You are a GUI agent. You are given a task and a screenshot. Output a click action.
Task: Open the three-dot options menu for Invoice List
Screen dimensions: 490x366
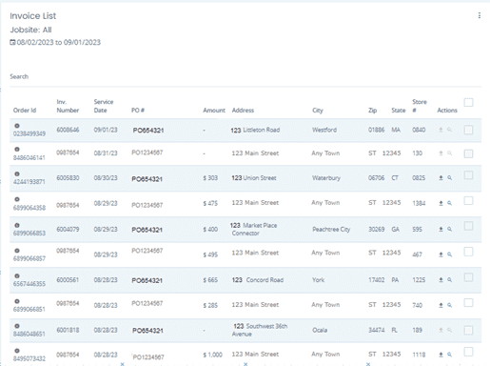pos(480,15)
